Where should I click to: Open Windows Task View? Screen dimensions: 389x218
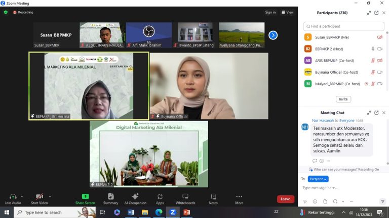(102, 212)
